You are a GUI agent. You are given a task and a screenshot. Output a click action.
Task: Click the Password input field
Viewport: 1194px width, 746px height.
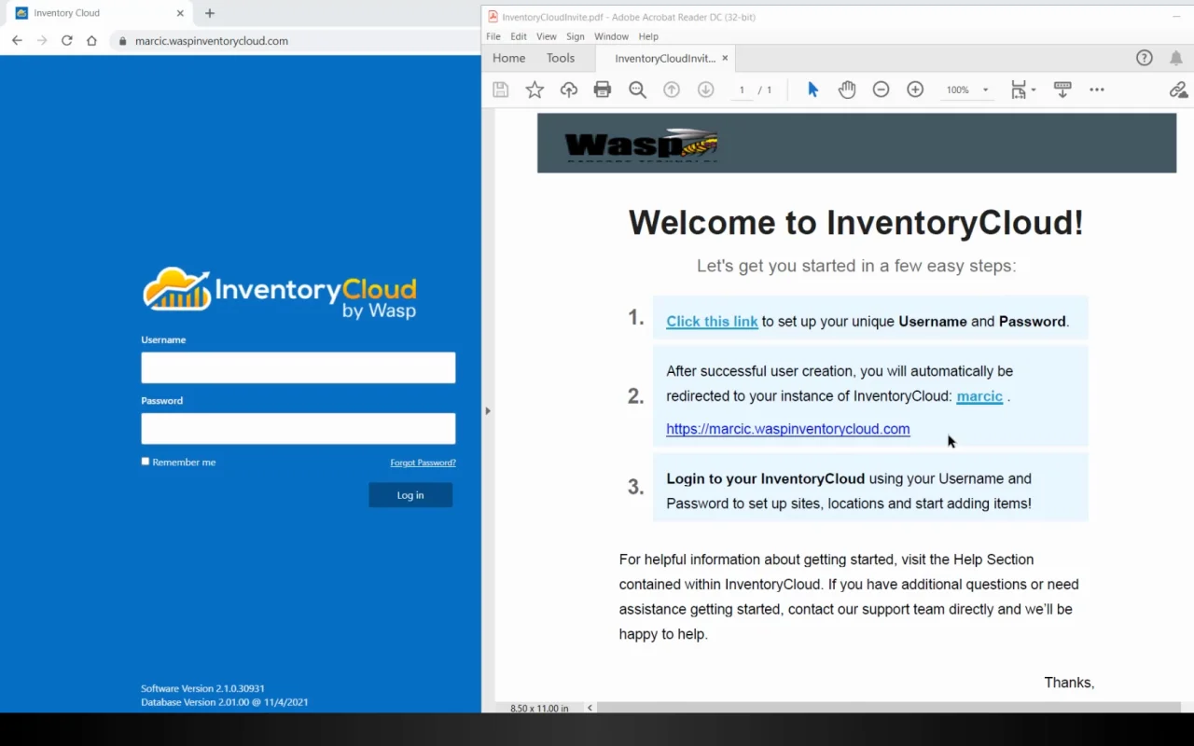(298, 428)
